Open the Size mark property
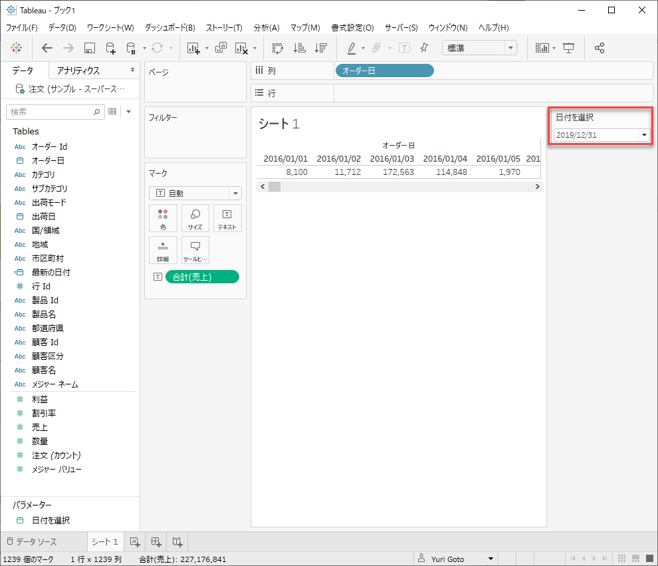The image size is (658, 566). point(195,218)
